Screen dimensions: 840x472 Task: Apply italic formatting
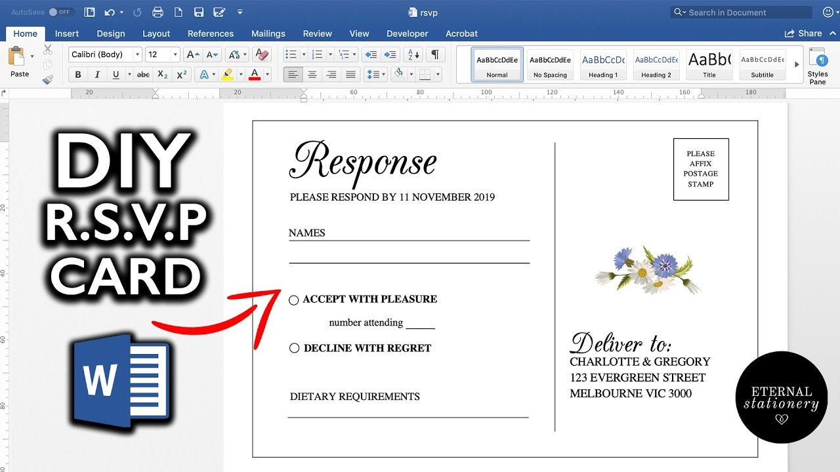pyautogui.click(x=98, y=75)
